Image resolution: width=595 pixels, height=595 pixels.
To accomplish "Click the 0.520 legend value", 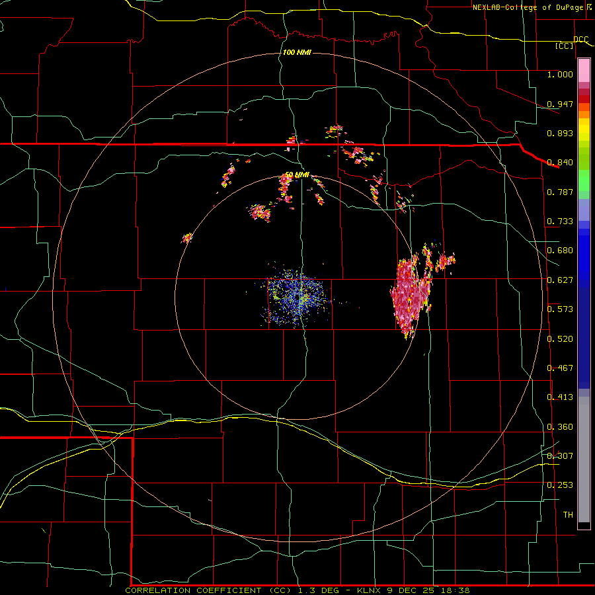I will tap(560, 339).
